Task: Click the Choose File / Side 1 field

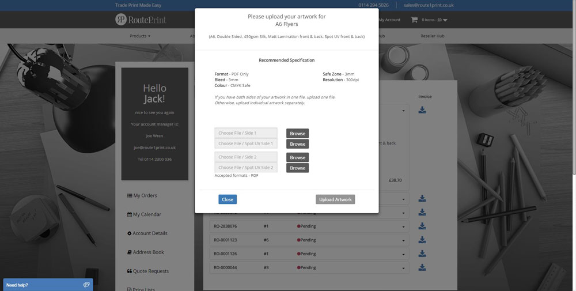Action: (x=246, y=133)
